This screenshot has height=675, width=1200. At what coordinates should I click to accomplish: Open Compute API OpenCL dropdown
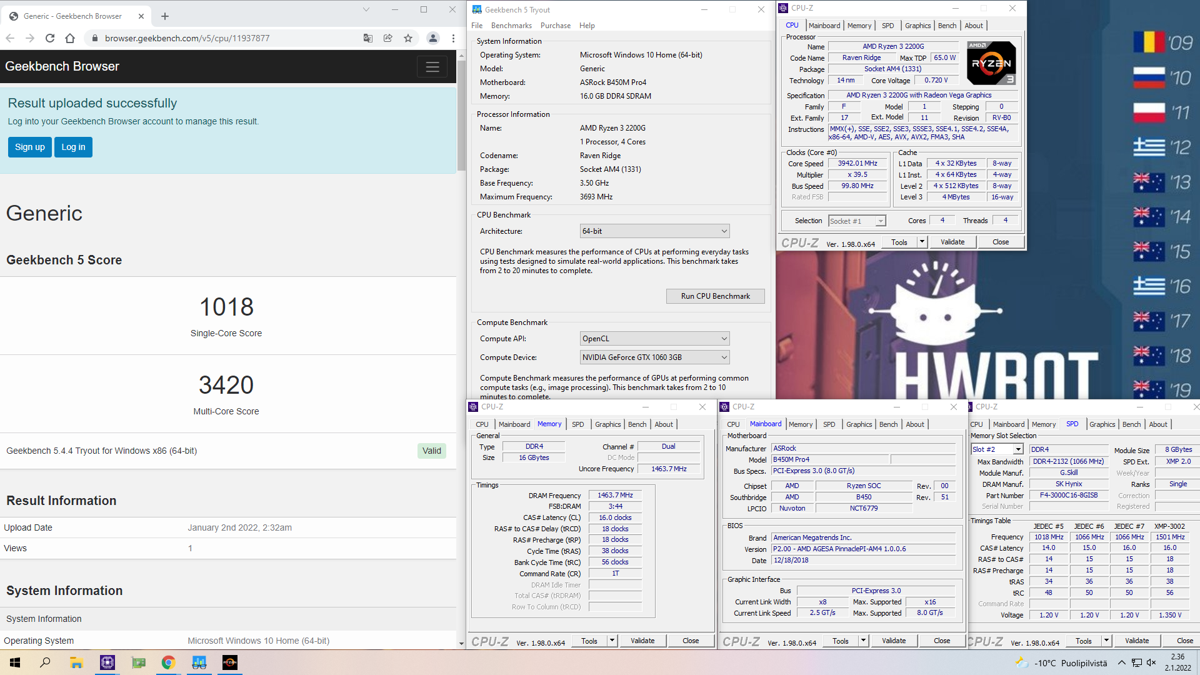click(x=654, y=339)
